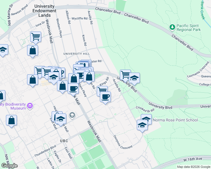Click the Google logo
Screen dimensions: 211x169
click(9, 166)
